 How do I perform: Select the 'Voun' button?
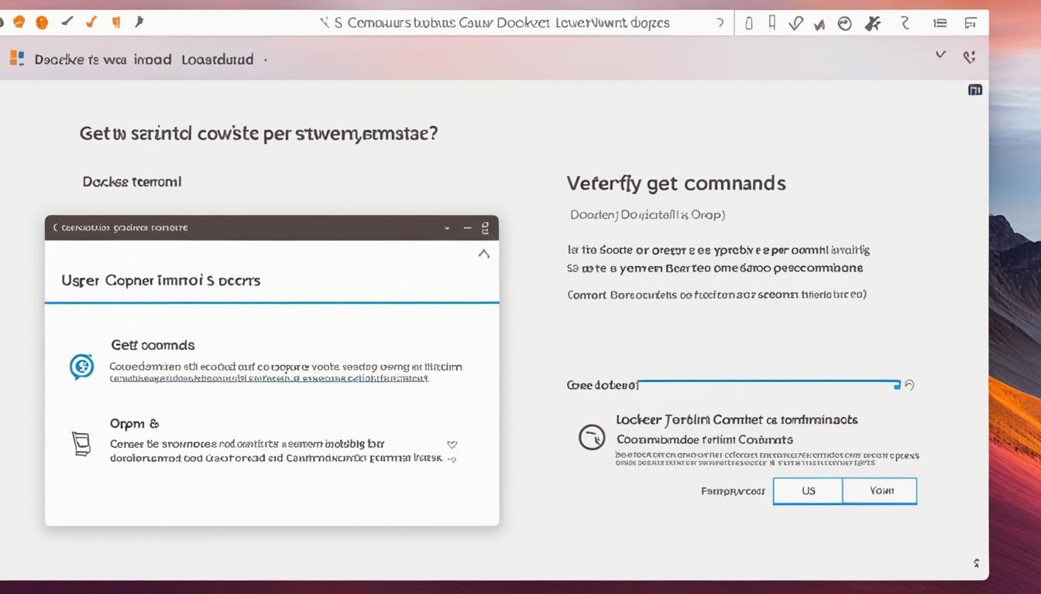(881, 491)
